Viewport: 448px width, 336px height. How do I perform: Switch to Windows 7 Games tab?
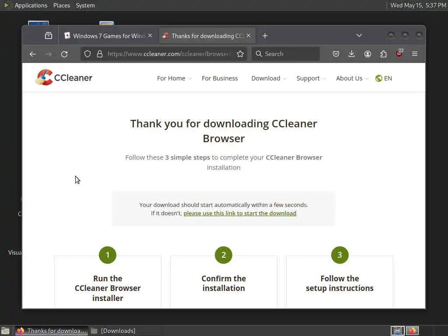click(x=108, y=36)
